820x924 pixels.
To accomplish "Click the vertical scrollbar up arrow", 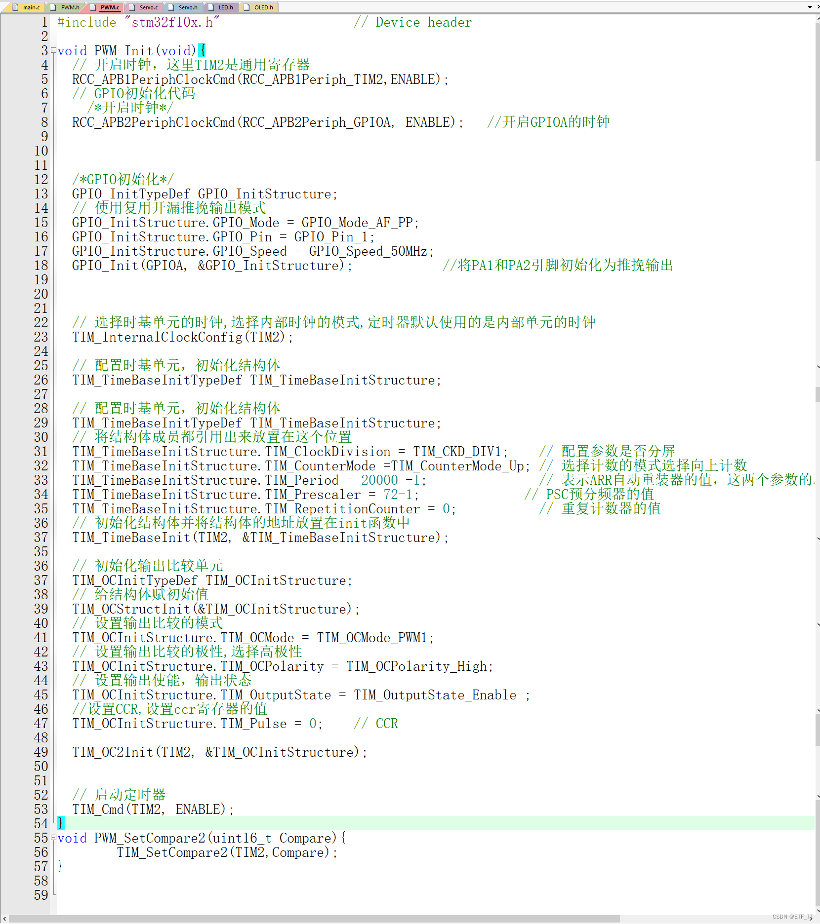I will (818, 19).
